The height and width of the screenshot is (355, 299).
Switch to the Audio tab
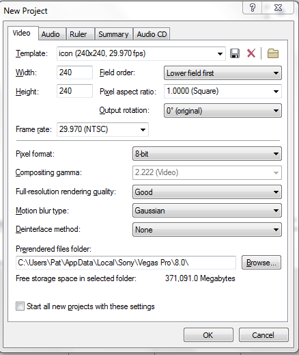51,34
